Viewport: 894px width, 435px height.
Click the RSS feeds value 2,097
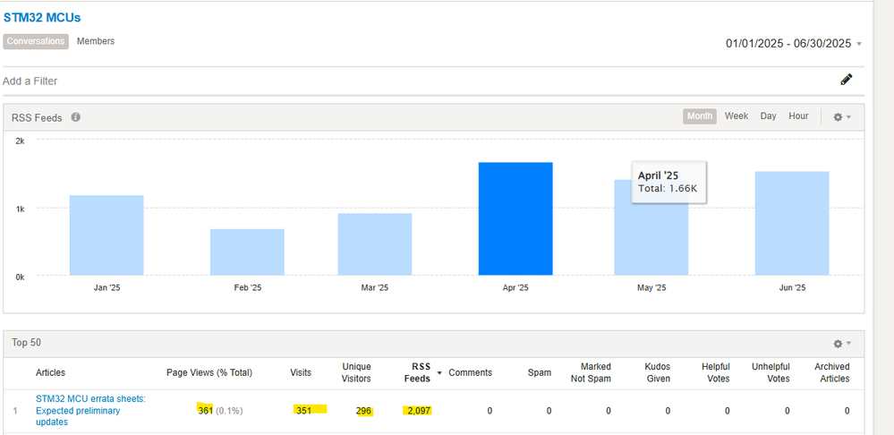[x=418, y=411]
